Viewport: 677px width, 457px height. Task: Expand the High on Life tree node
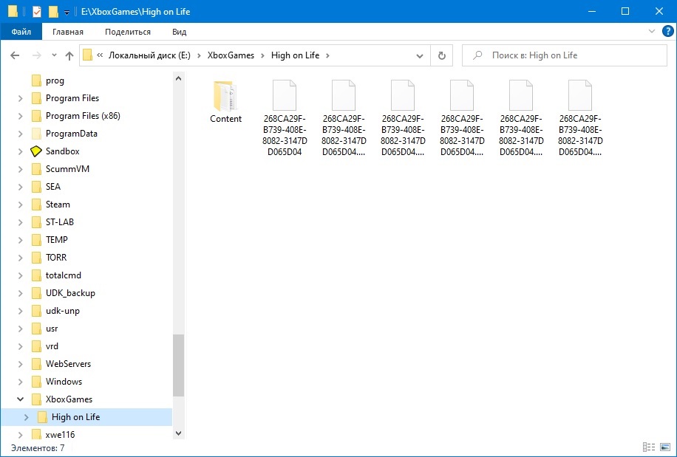27,417
